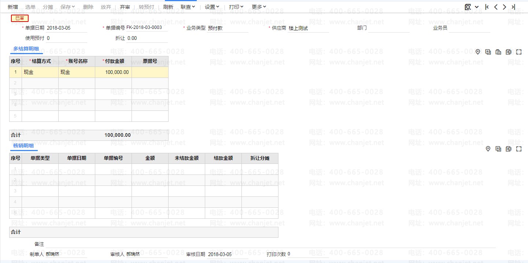Click the 折让分摊 column header

[x=260, y=158]
